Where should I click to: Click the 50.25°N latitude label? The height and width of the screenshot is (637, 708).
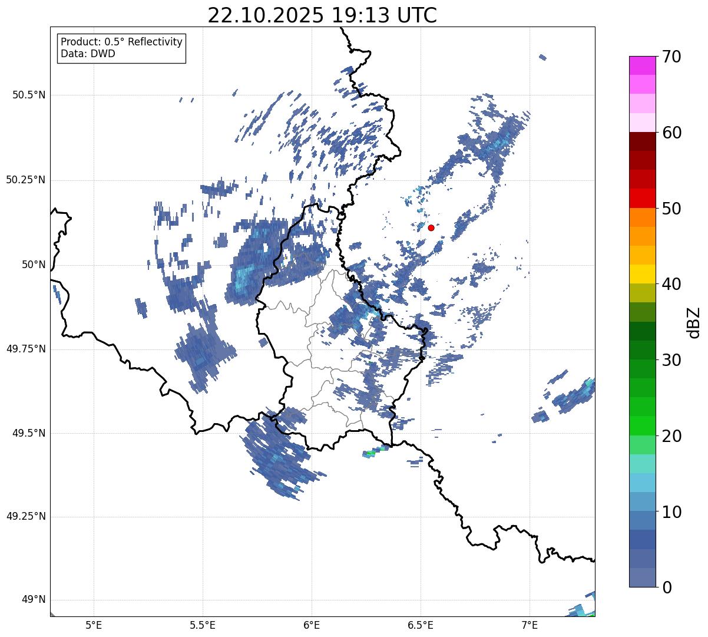[26, 180]
